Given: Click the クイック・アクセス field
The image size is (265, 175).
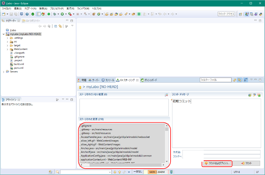Looking at the screenshot, I should 226,14.
